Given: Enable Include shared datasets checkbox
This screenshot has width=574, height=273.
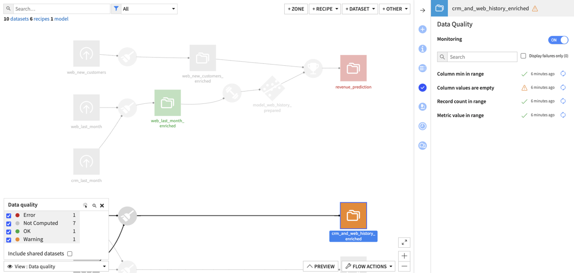Looking at the screenshot, I should (x=70, y=254).
